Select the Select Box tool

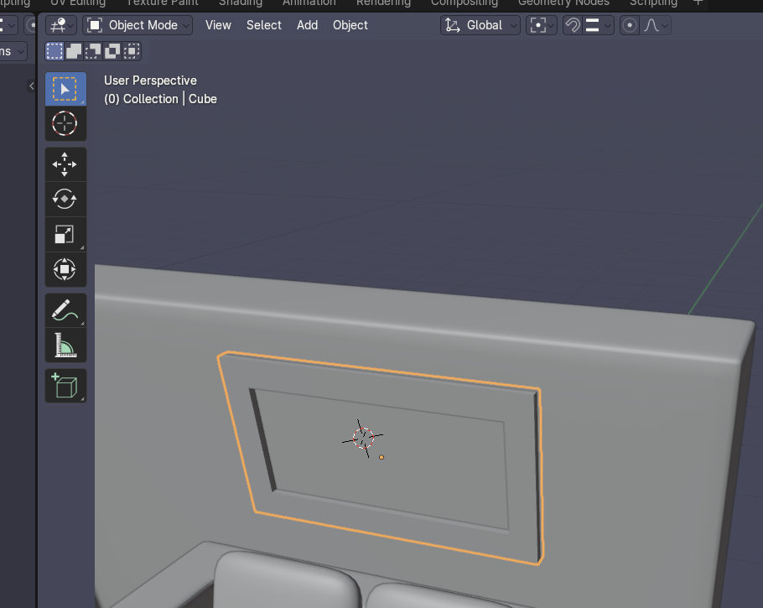(65, 88)
